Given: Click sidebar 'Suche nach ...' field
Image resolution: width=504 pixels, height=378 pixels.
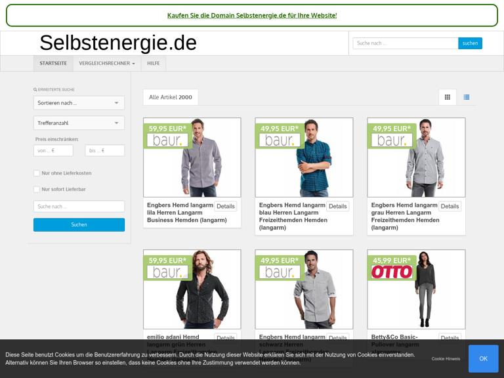Looking at the screenshot, I should (x=79, y=206).
